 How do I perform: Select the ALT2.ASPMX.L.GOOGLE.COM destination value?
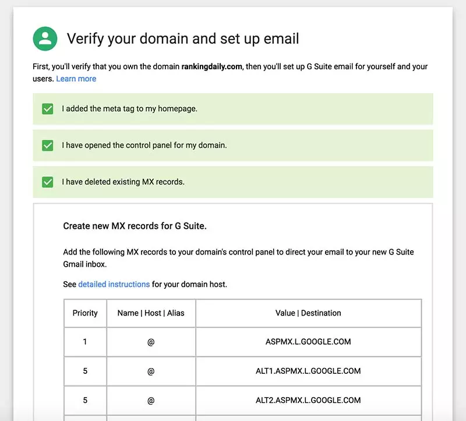[308, 400]
